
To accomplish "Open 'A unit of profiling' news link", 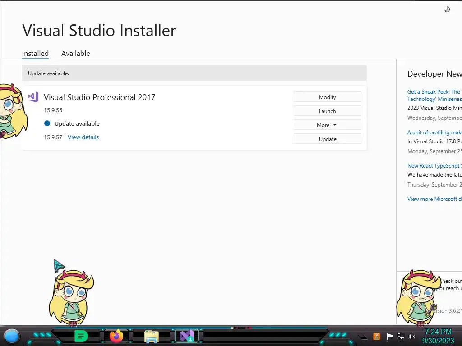I will click(434, 132).
